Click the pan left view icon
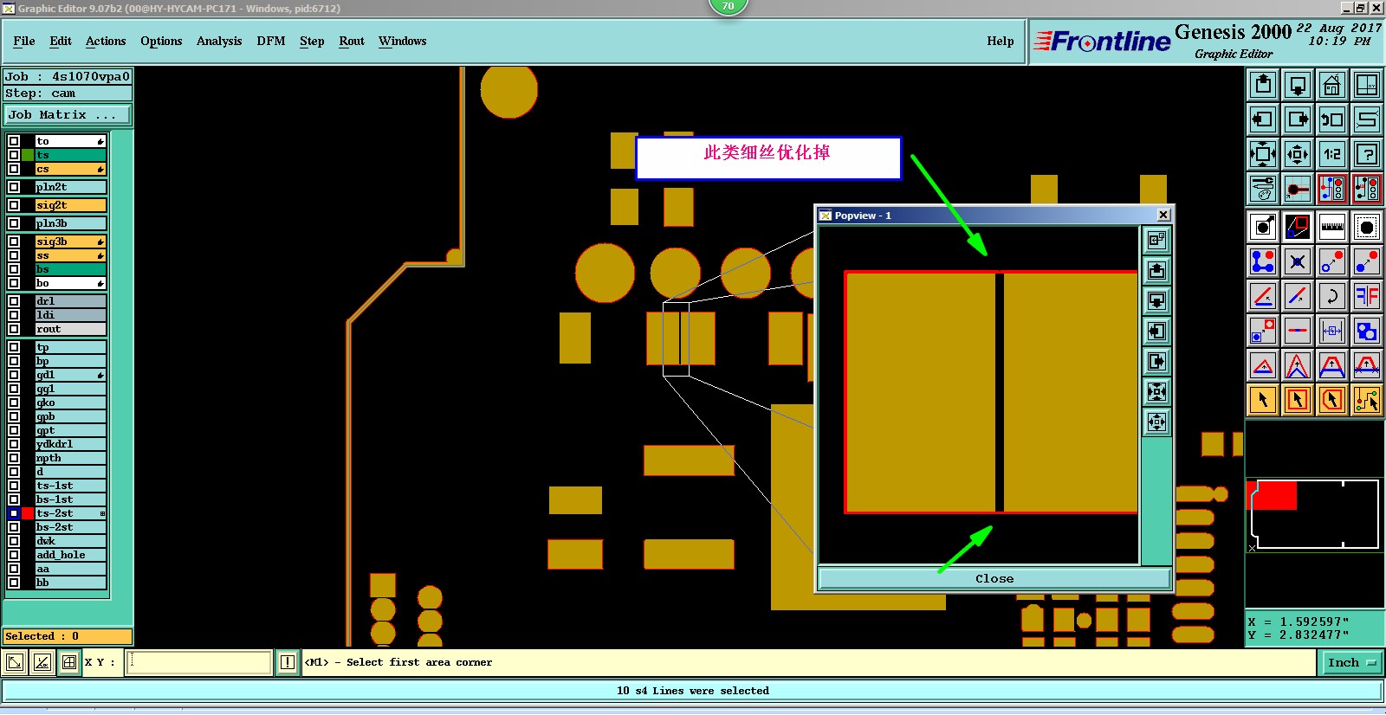Screen dimensions: 1386x715 (x=1263, y=119)
